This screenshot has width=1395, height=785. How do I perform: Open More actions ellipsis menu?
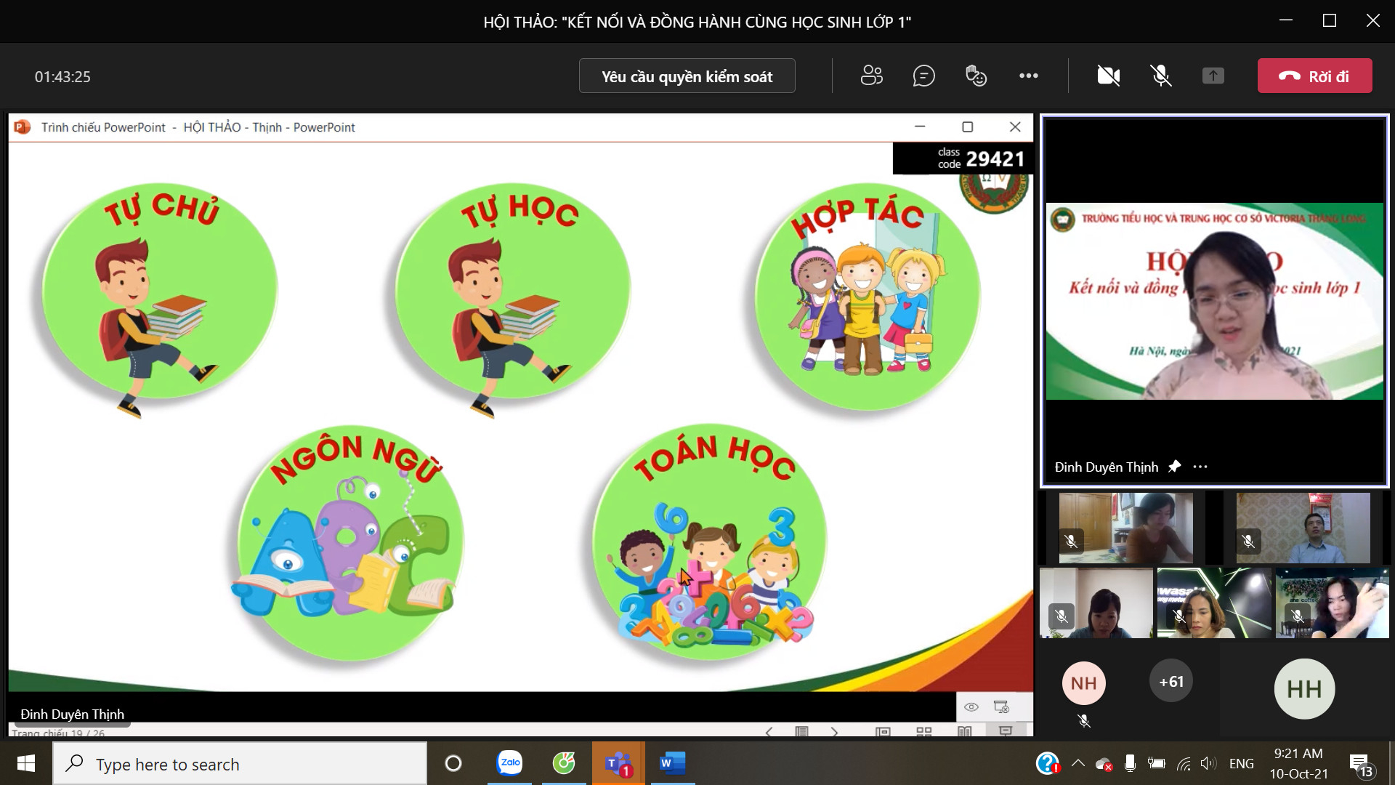pos(1028,76)
